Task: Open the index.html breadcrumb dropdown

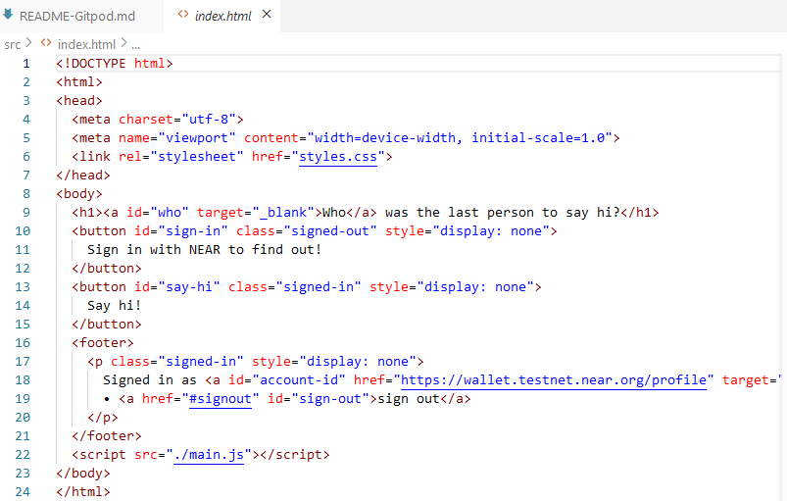Action: (86, 44)
